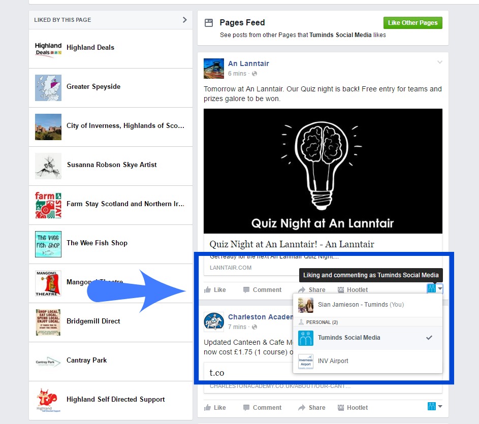Screen dimensions: 479x424
Task: Open the identity selector arrow on Charleston Academy post
Action: coord(440,406)
